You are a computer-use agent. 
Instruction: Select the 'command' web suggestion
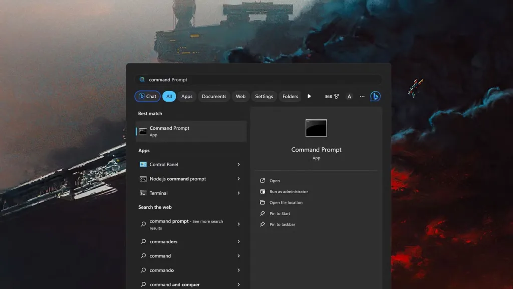(x=191, y=256)
